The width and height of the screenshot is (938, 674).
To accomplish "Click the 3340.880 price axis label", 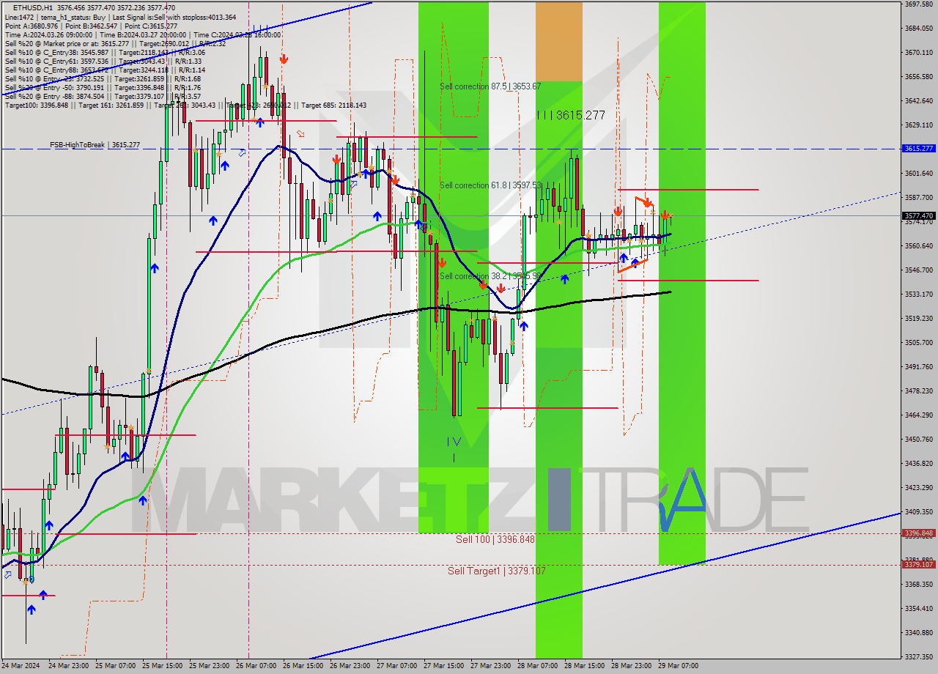I will (x=918, y=633).
